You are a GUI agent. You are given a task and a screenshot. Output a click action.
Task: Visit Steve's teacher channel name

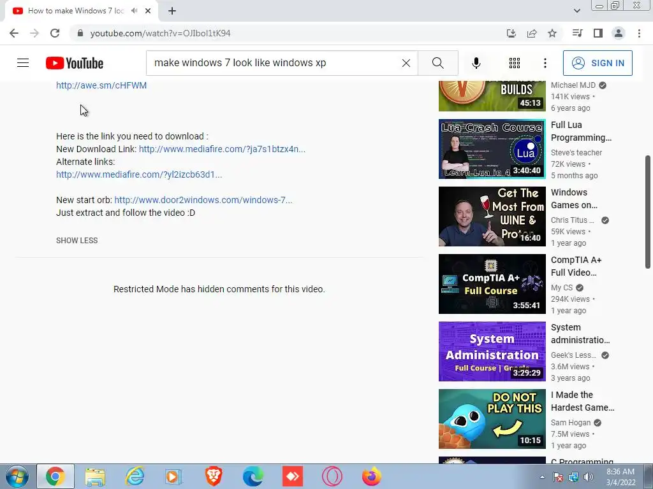pos(576,153)
